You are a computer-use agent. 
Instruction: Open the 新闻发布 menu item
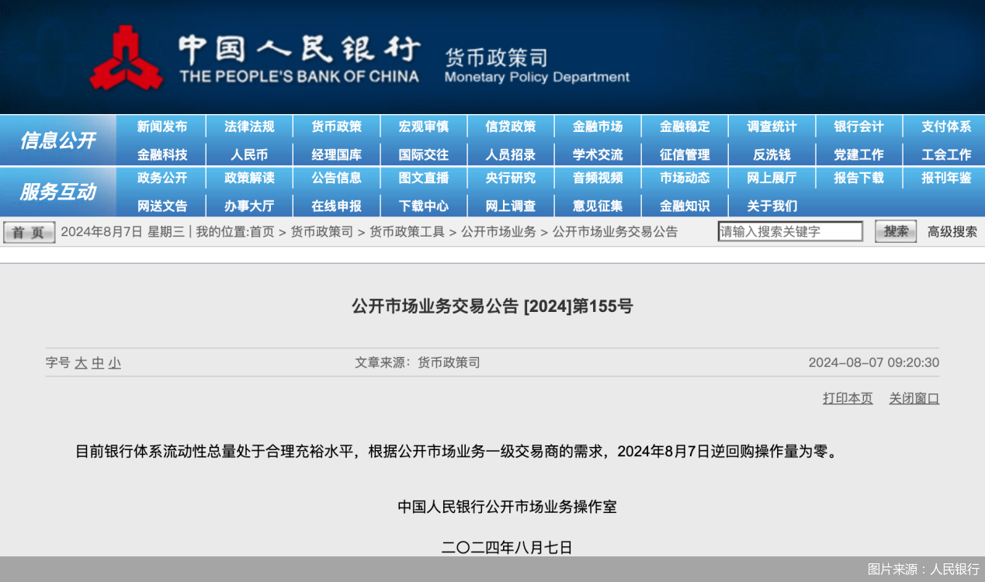click(162, 126)
